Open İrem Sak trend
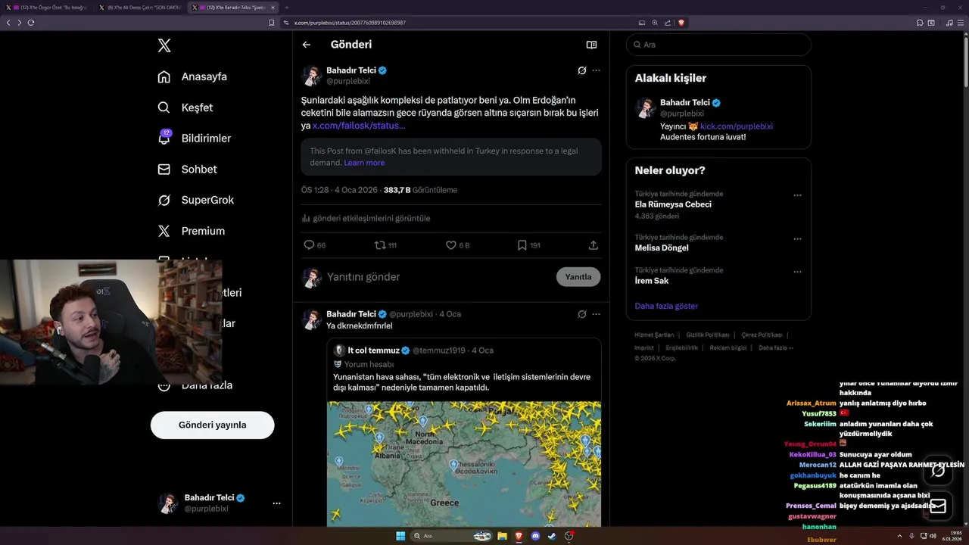969x545 pixels. tap(652, 281)
